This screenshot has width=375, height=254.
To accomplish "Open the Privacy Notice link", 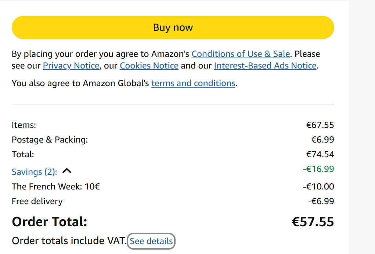I will click(71, 66).
